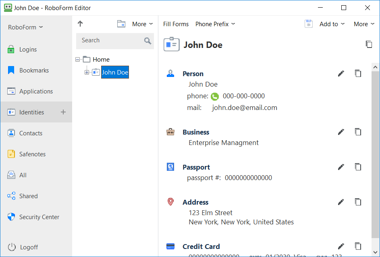Click the Credit Card heading
Screen dimensions: 380x257
click(201, 247)
